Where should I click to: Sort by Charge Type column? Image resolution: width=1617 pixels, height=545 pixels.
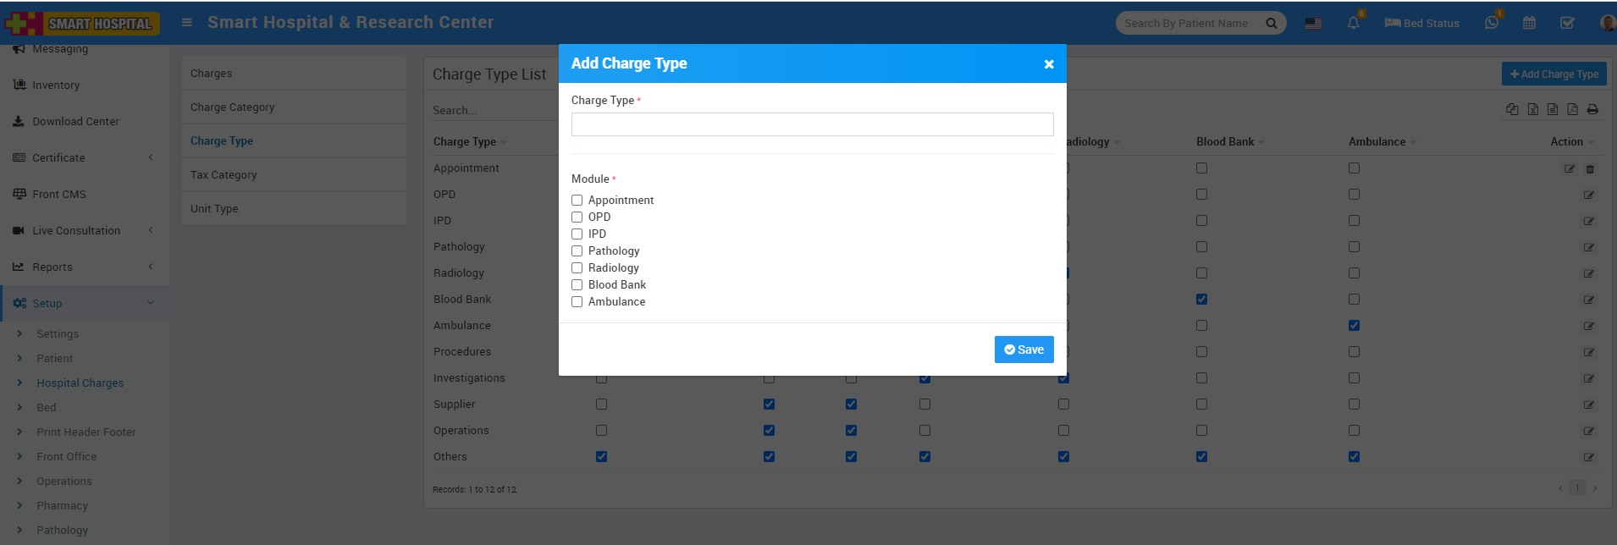[470, 142]
